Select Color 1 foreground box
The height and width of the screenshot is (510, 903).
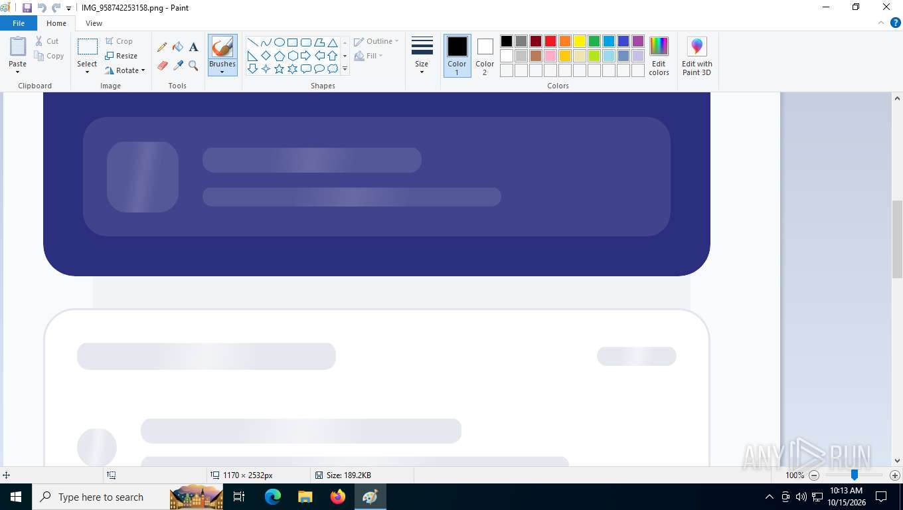(x=457, y=56)
